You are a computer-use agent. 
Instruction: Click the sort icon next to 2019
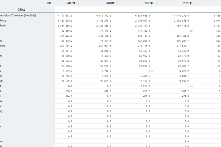151,3
